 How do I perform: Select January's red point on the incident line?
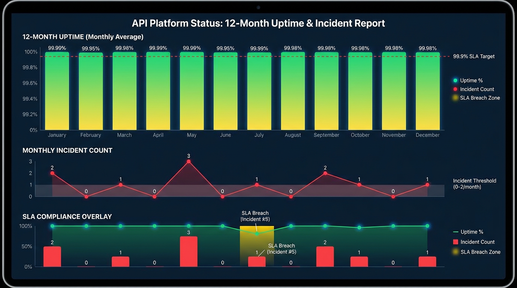pos(52,173)
